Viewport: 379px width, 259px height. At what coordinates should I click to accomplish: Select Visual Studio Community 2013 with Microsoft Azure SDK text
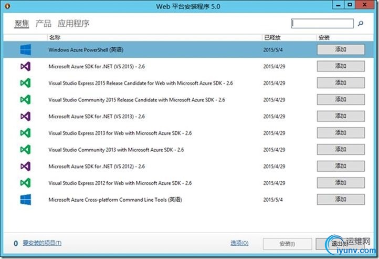[x=116, y=150]
